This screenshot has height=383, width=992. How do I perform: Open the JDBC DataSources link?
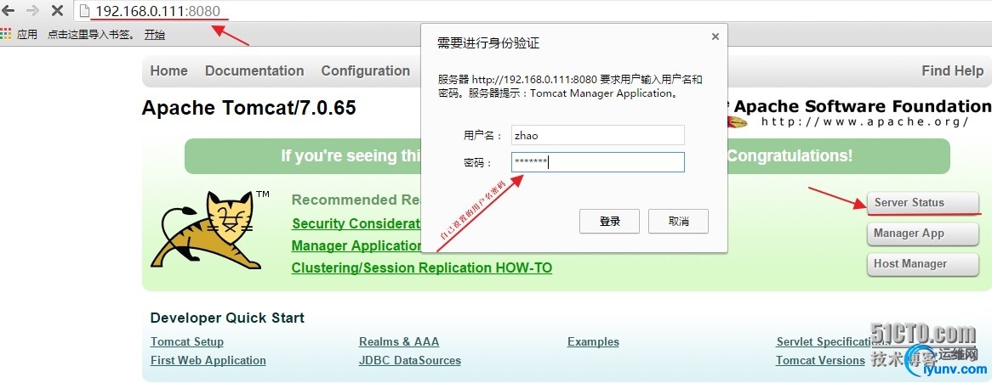[409, 360]
